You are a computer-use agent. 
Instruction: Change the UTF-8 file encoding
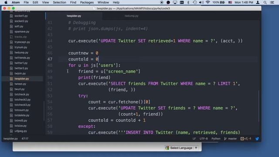click(x=204, y=139)
